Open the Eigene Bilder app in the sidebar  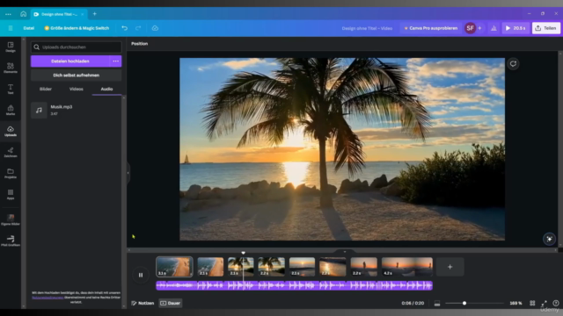(x=11, y=219)
